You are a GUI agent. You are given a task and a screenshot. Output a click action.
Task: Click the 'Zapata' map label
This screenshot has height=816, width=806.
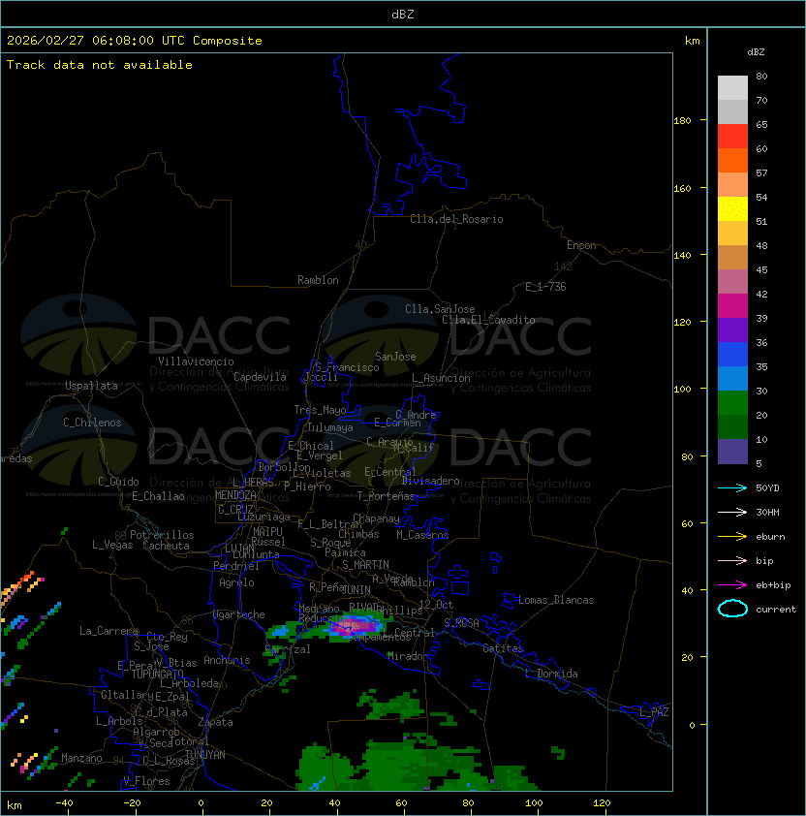(x=215, y=722)
